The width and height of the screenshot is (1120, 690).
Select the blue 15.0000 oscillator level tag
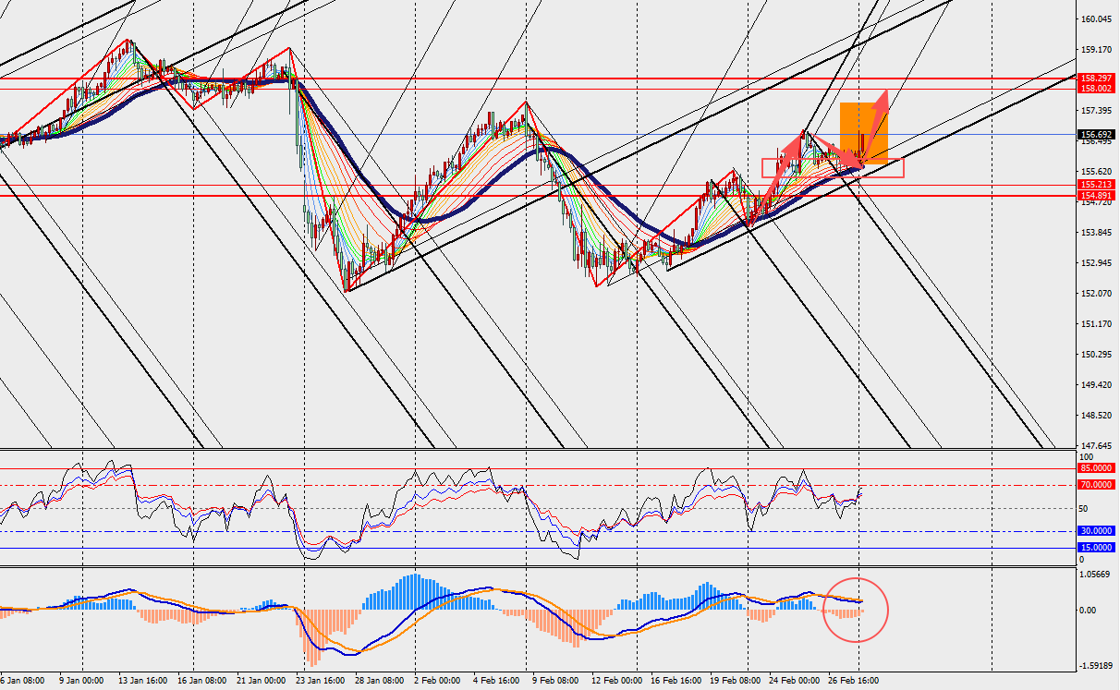point(1096,547)
